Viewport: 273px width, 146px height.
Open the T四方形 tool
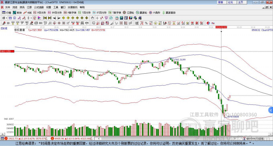pyautogui.click(x=85, y=13)
